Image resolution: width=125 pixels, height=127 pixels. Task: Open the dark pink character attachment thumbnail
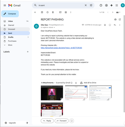[52, 93]
